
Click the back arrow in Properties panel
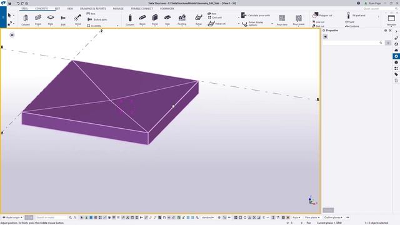(x=325, y=37)
